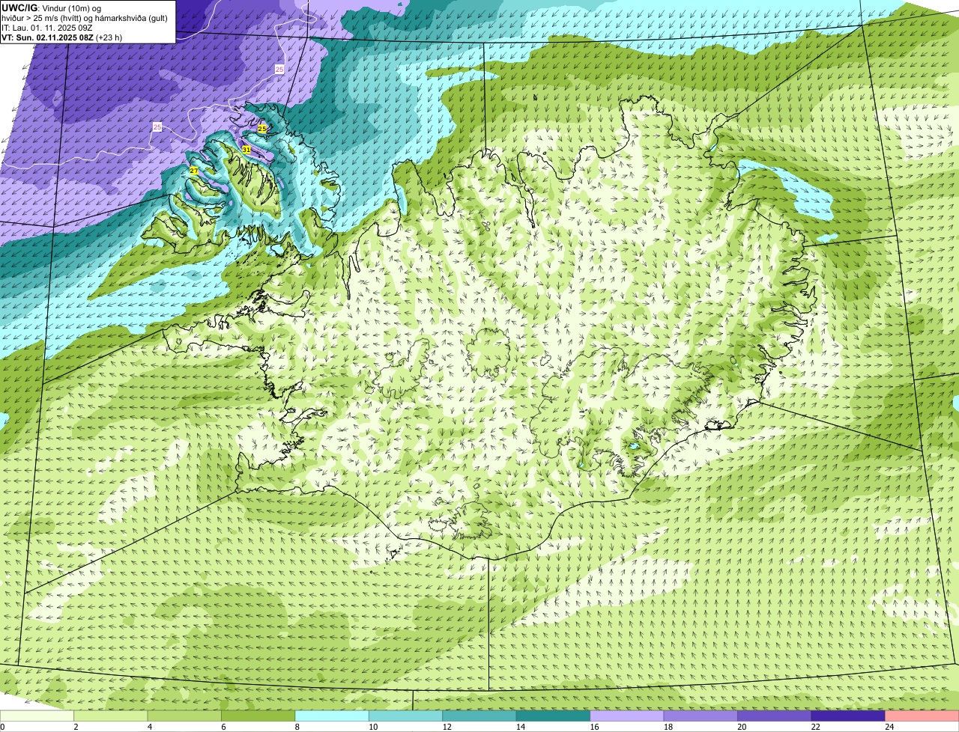The image size is (959, 732).
Task: Select the lavender 16–18 m/s legend swatch
Action: pos(627,716)
